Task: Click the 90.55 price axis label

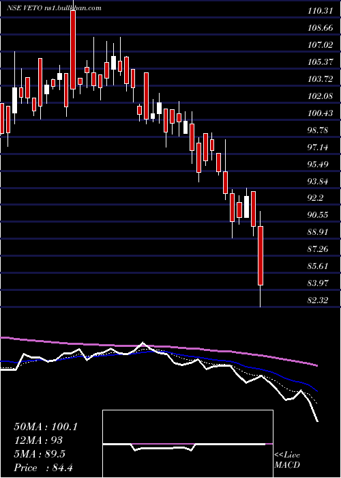Action: (318, 215)
